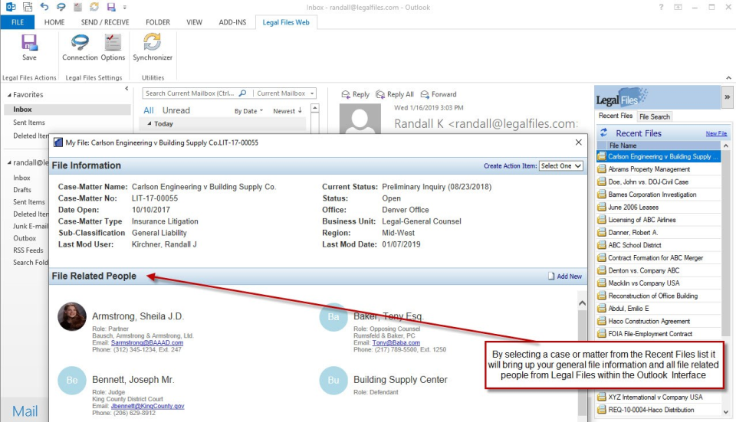The image size is (736, 422).
Task: Email Jbennett@KingCounty.gov link
Action: pyautogui.click(x=147, y=406)
